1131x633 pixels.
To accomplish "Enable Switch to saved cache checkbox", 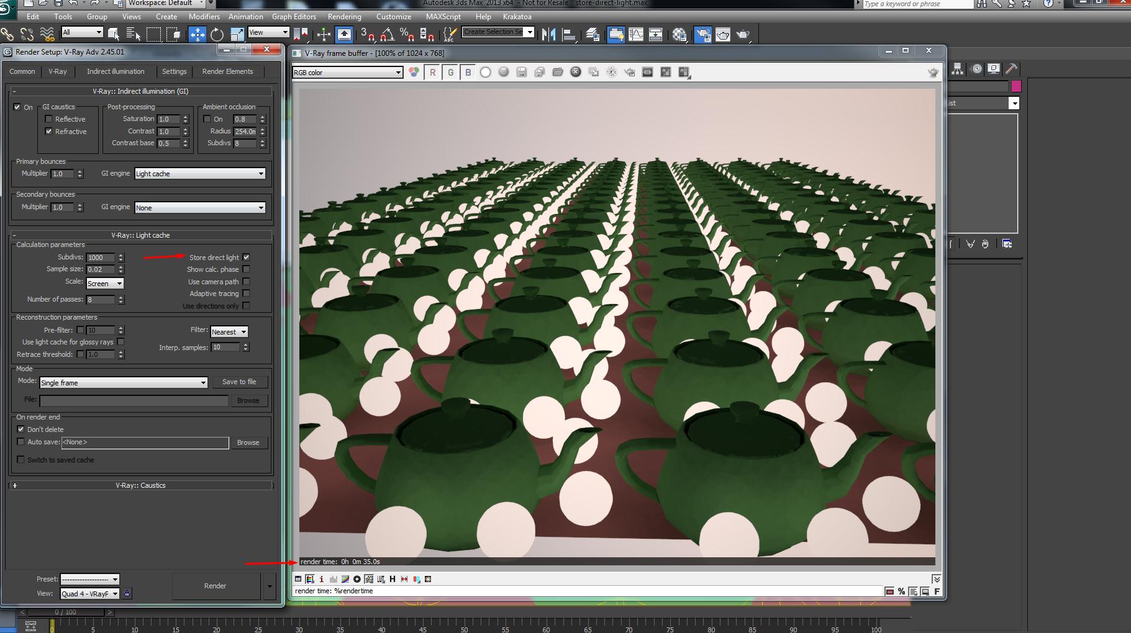I will pyautogui.click(x=21, y=459).
